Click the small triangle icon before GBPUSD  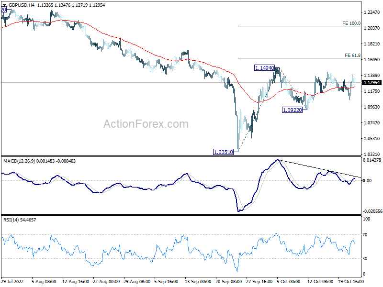[4, 5]
